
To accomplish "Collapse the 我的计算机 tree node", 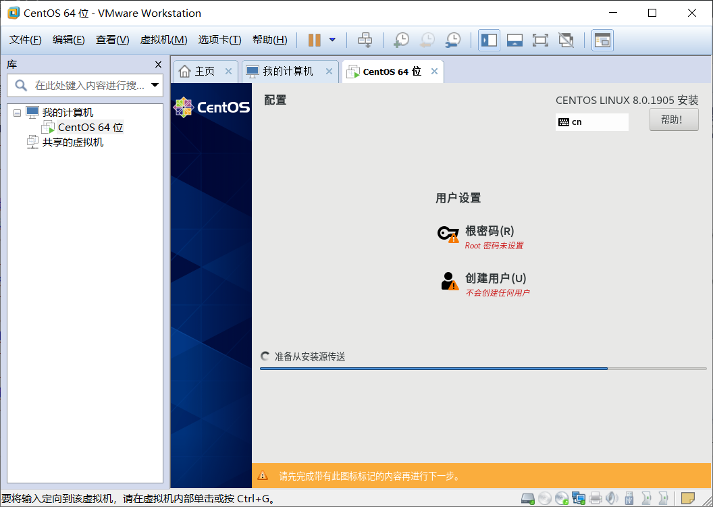I will click(x=18, y=113).
